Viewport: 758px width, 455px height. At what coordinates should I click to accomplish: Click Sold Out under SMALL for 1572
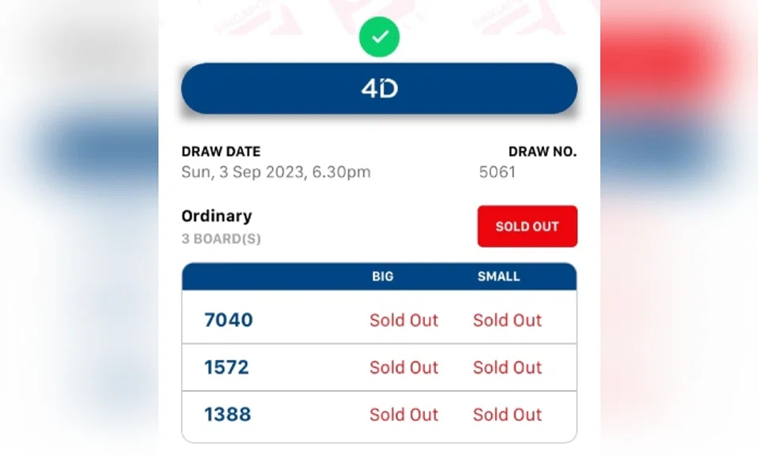(507, 367)
